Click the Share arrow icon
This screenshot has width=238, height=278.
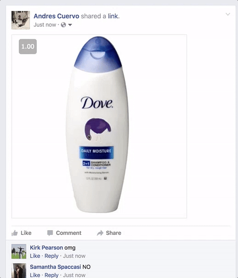pos(100,233)
